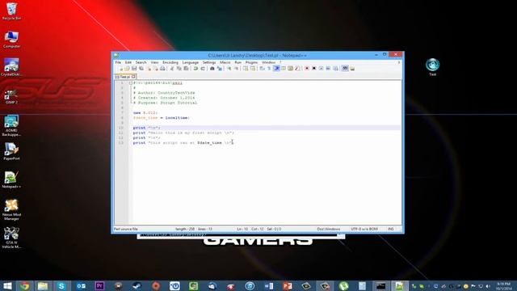
Task: Print the document with the Print icon
Action: [x=162, y=69]
